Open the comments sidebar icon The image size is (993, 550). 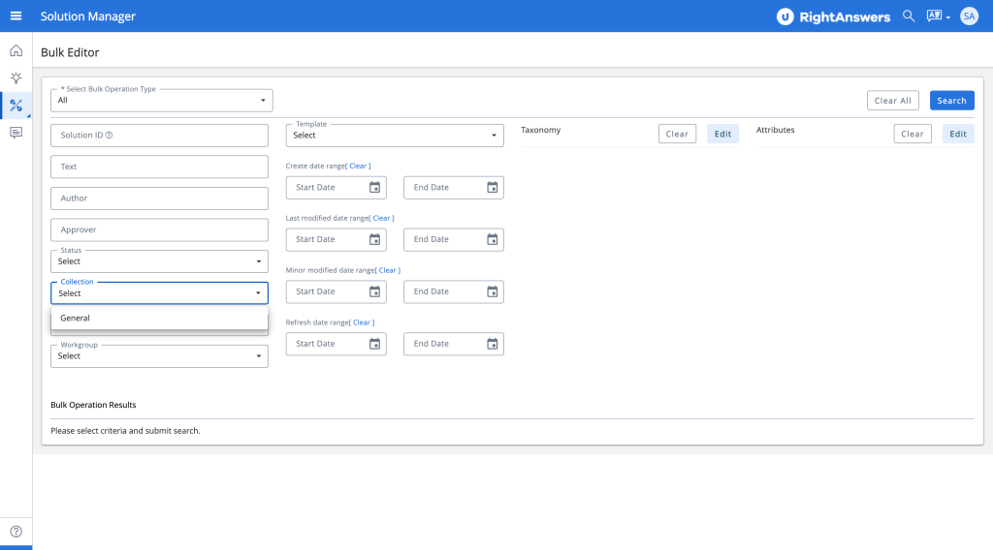coord(16,133)
